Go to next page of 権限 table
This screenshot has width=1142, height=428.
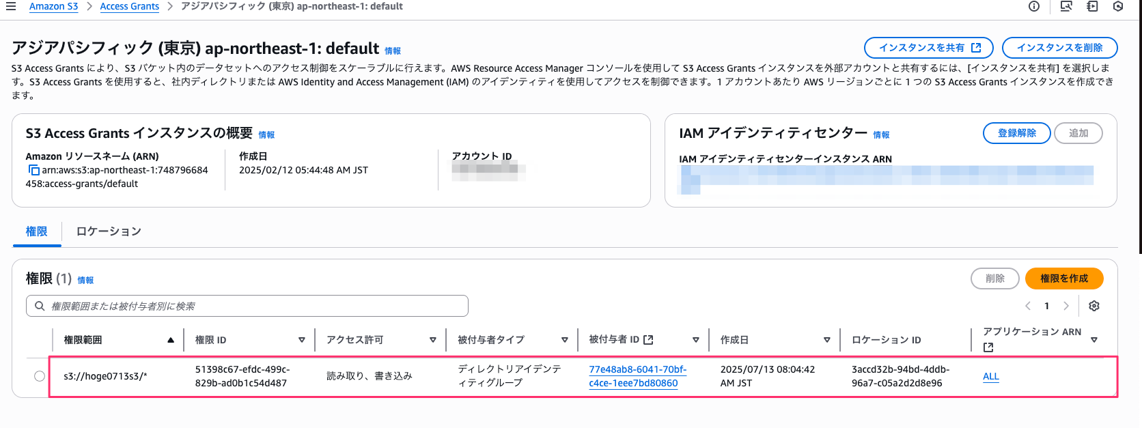click(1066, 306)
